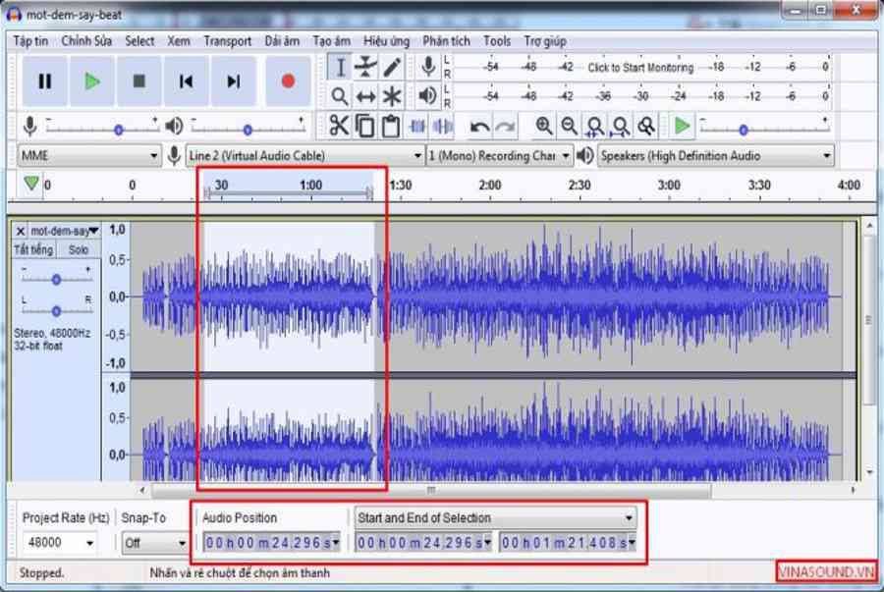
Task: Open the MME audio host dropdown
Action: [89, 155]
